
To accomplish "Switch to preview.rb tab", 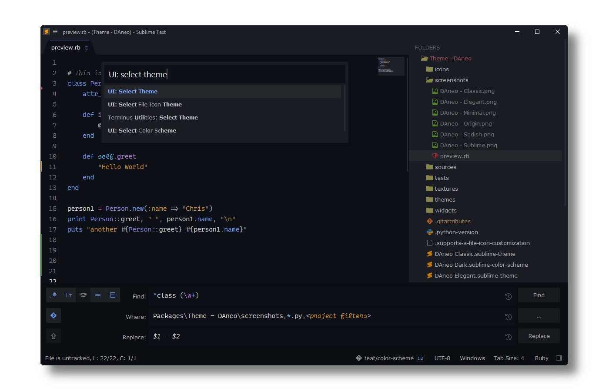I will point(66,47).
